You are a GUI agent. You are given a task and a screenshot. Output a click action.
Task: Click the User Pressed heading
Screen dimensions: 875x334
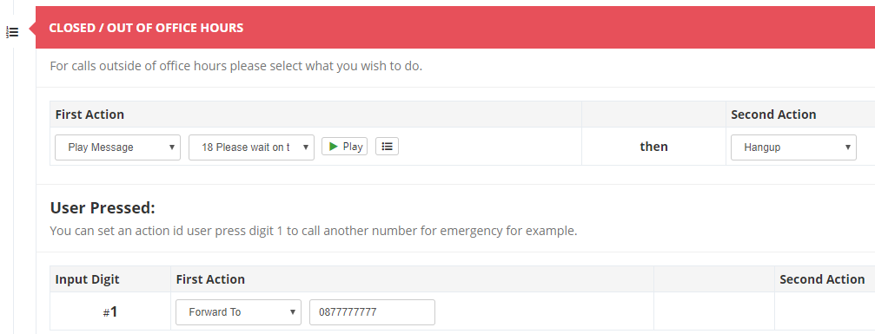coord(103,208)
